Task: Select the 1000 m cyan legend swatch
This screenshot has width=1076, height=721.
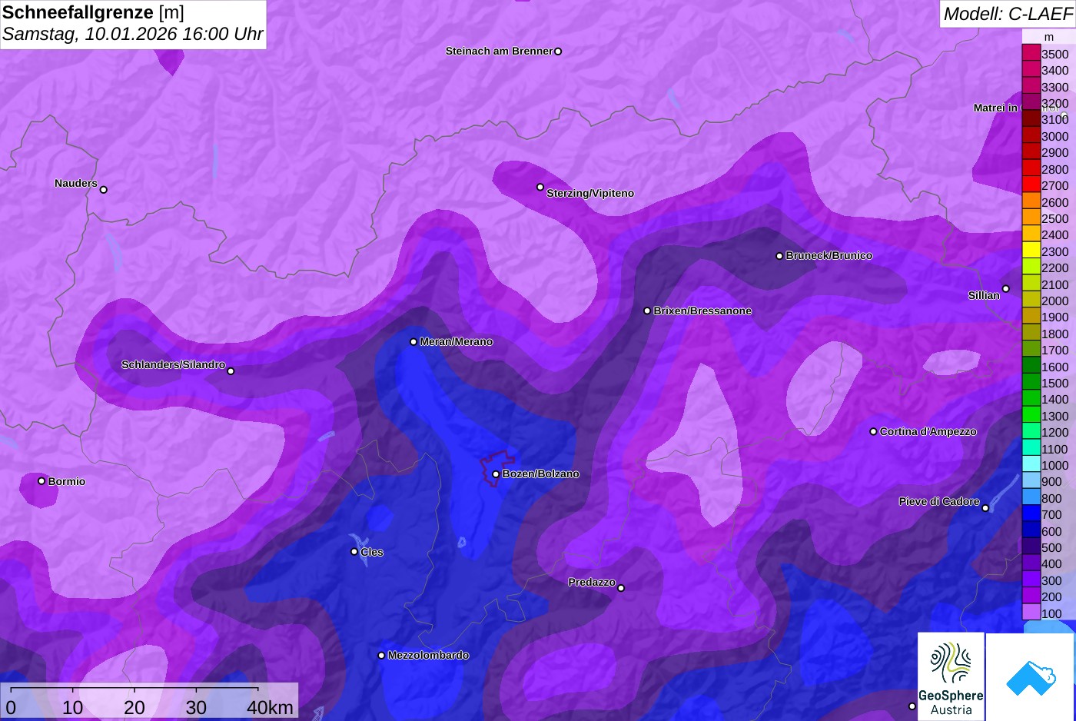Action: tap(1031, 465)
